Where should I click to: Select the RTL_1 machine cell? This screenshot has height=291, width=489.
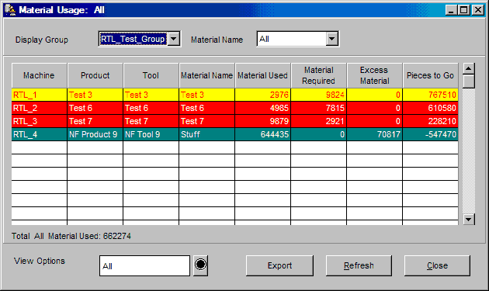40,95
